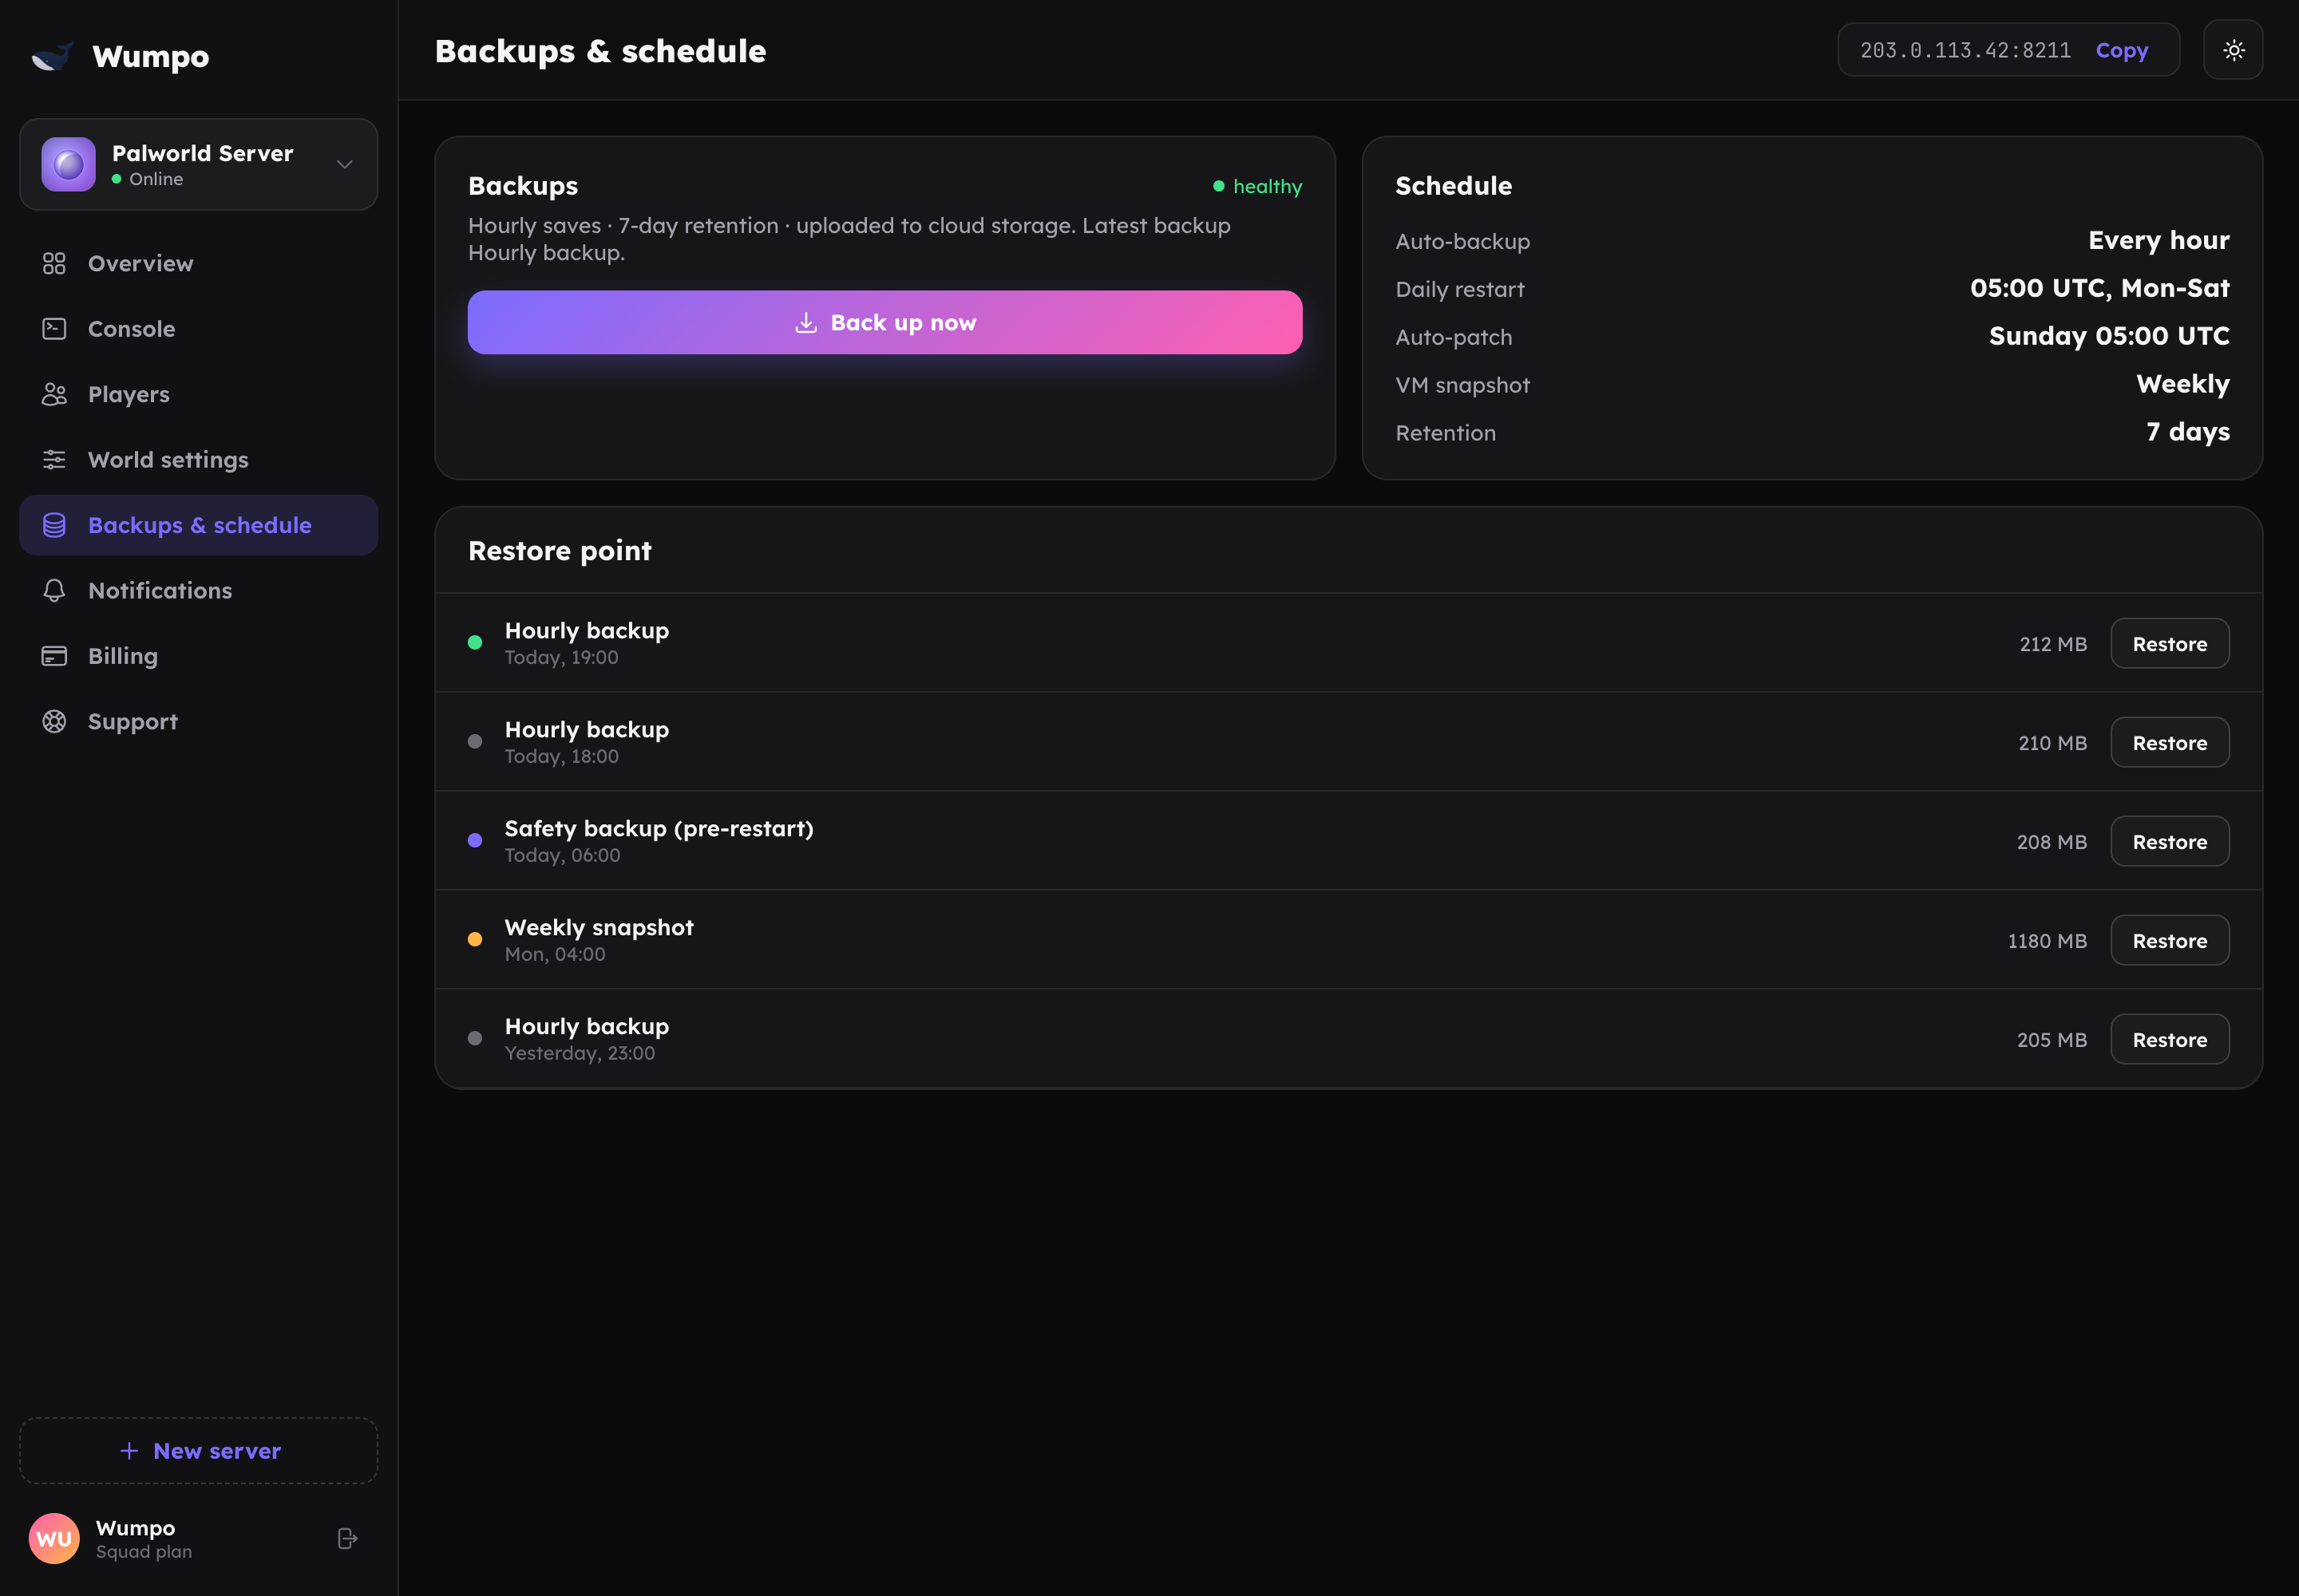The image size is (2299, 1596).
Task: Click the Players people icon
Action: [x=54, y=394]
